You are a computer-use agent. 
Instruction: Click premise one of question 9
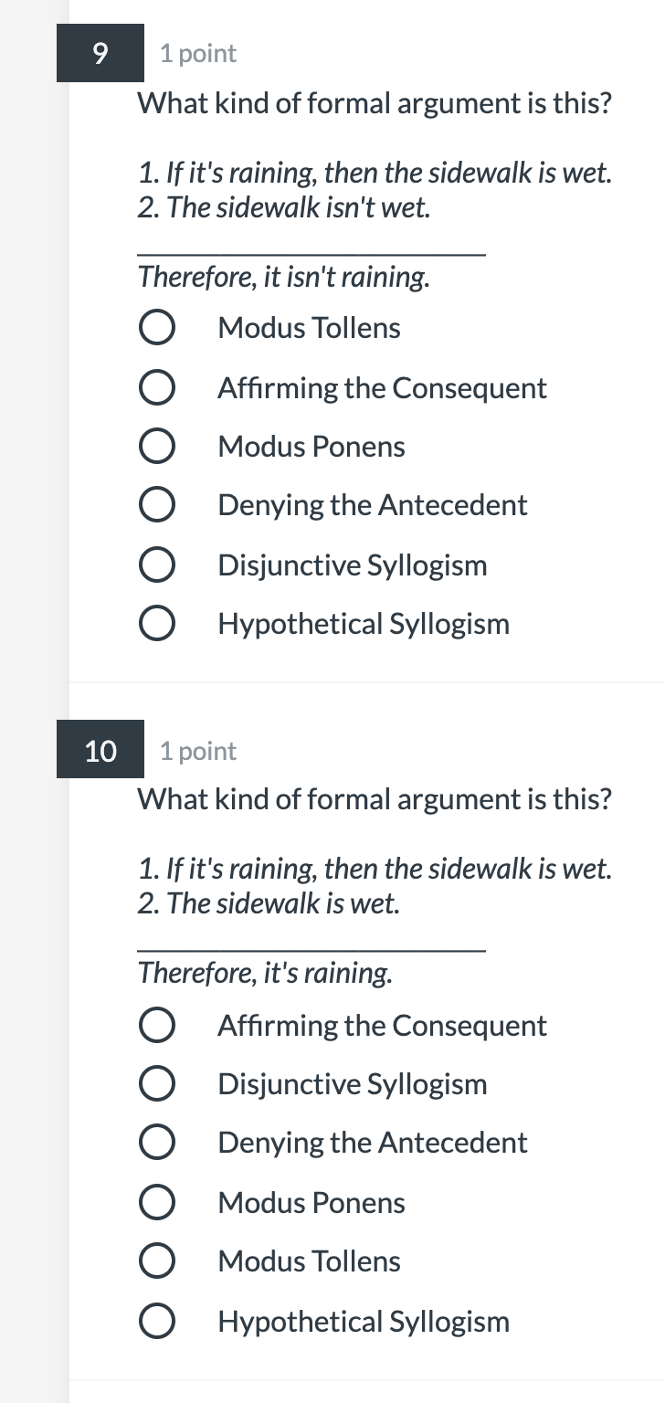(375, 173)
